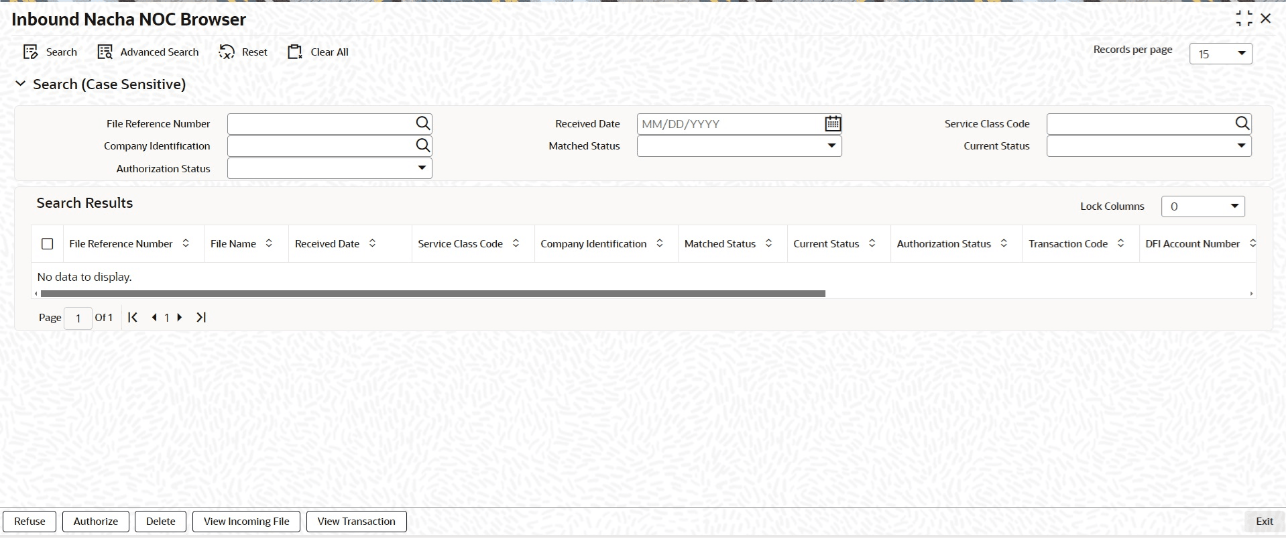Viewport: 1286px width, 543px height.
Task: Sort by Authorization Status column
Action: click(1004, 243)
